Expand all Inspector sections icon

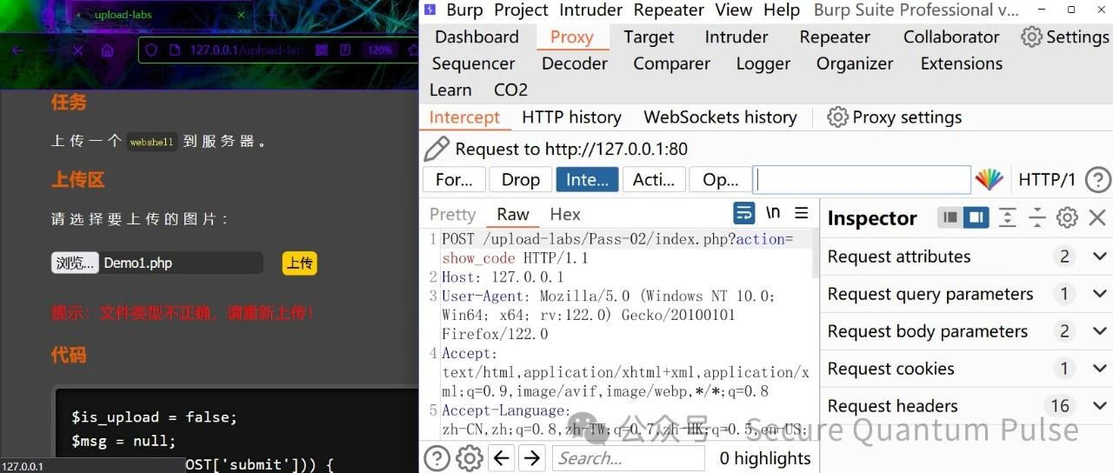coord(1007,217)
